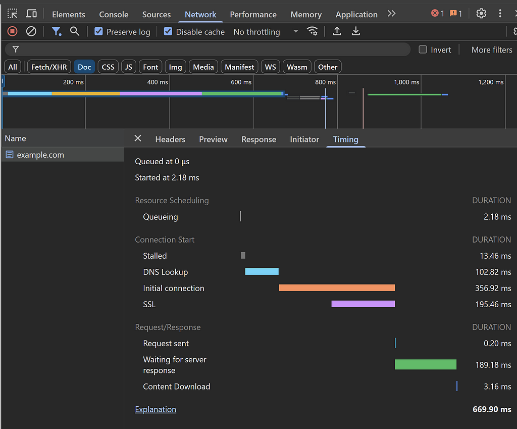Open the More filters menu
Screen dimensions: 517x429
tap(492, 50)
